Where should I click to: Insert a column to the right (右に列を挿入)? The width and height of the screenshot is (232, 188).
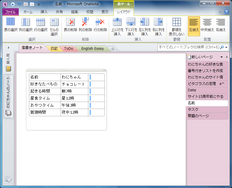pos(159,27)
